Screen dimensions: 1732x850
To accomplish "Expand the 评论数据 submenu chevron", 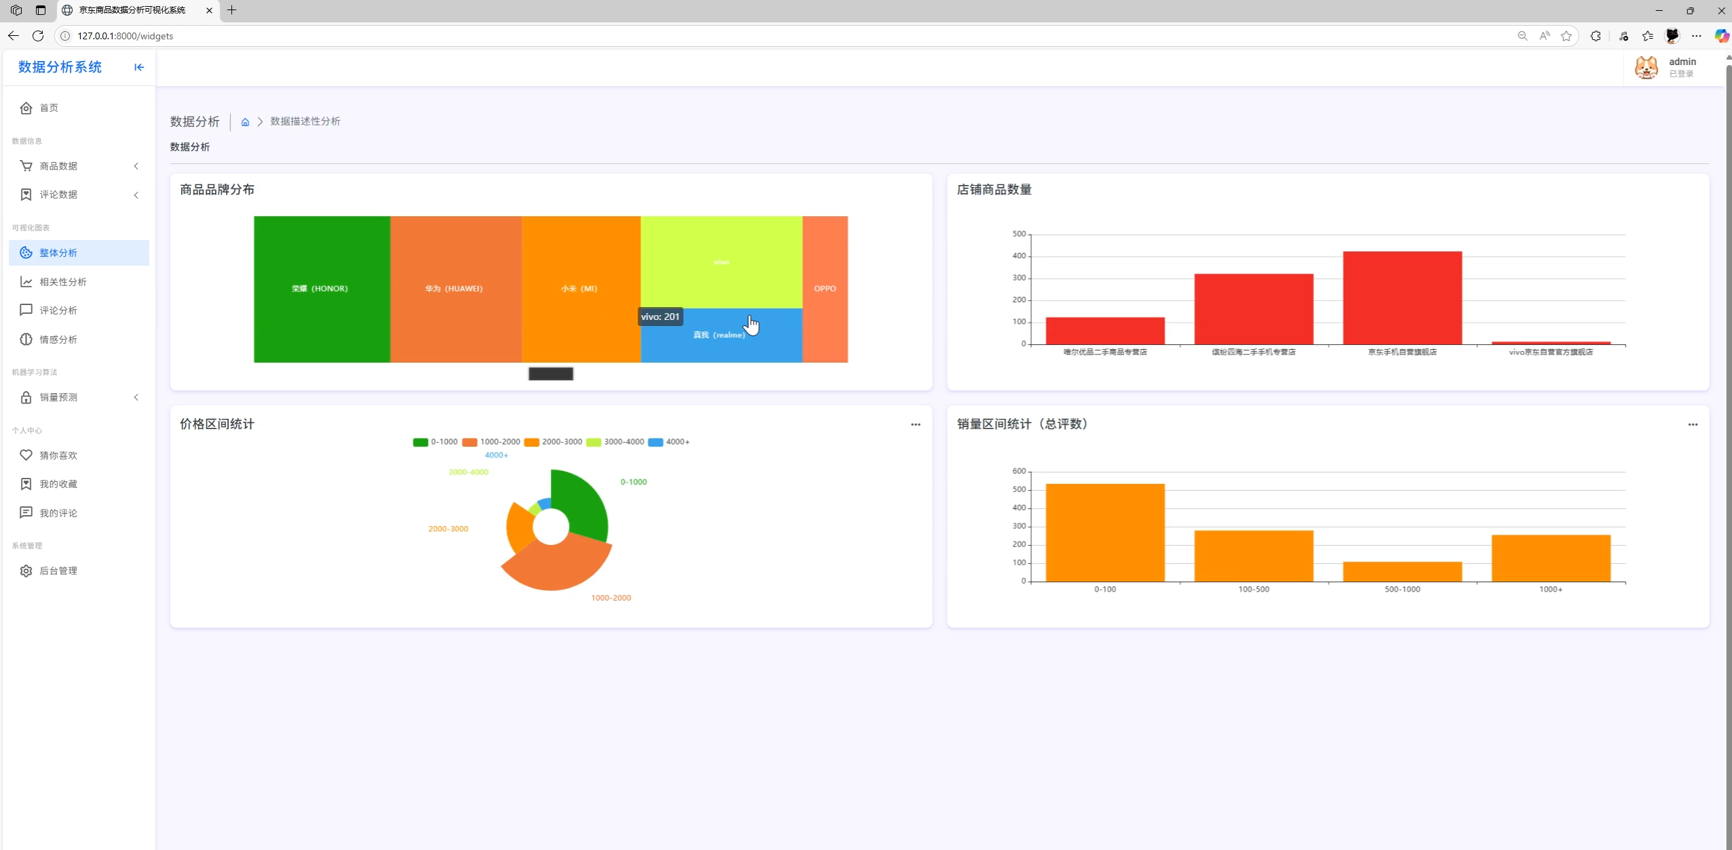I will [x=136, y=195].
